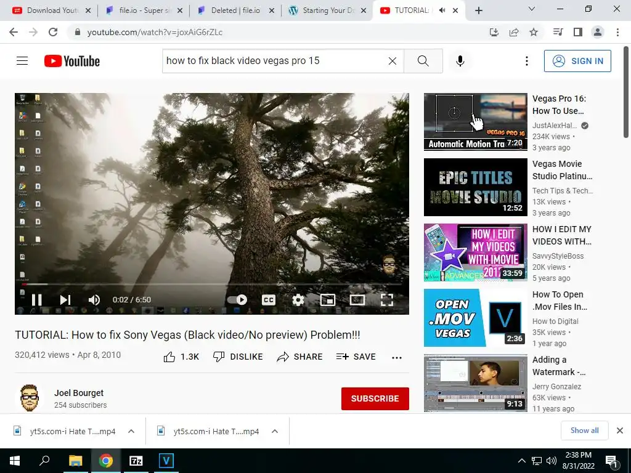Dislike the video
The height and width of the screenshot is (473, 631).
238,357
